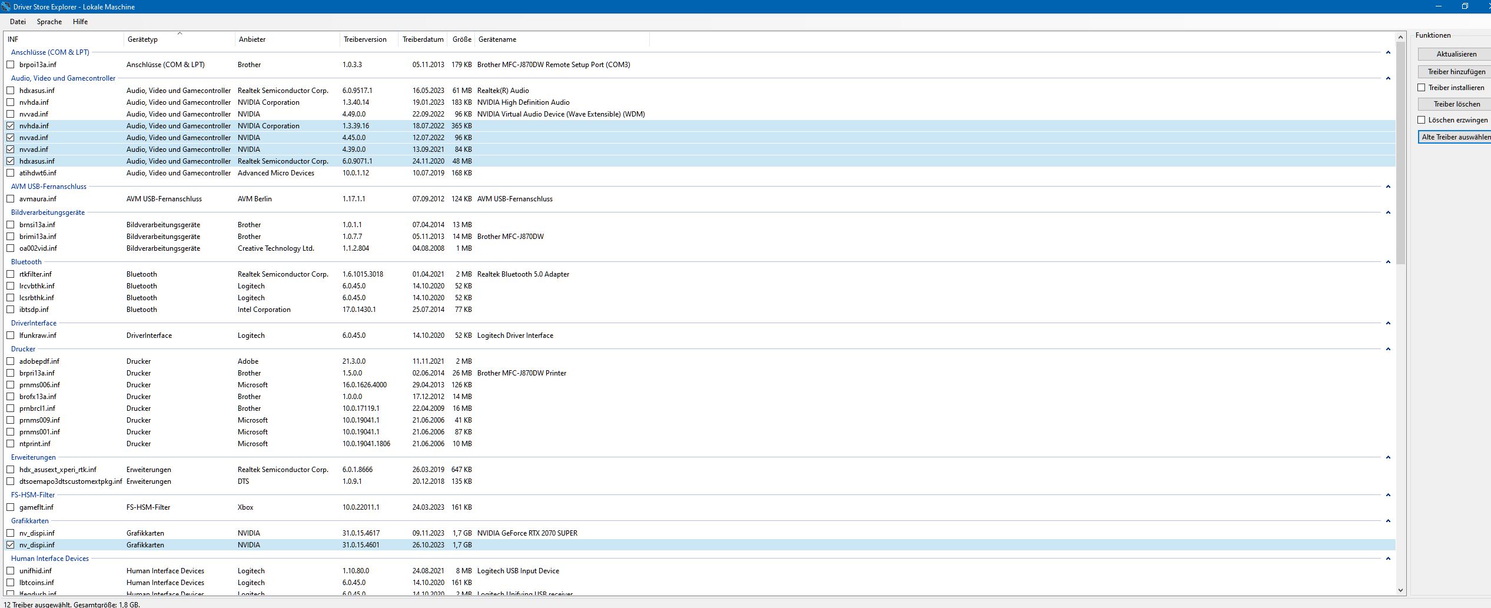Open the Hilfe menu
This screenshot has width=1491, height=608.
(80, 22)
